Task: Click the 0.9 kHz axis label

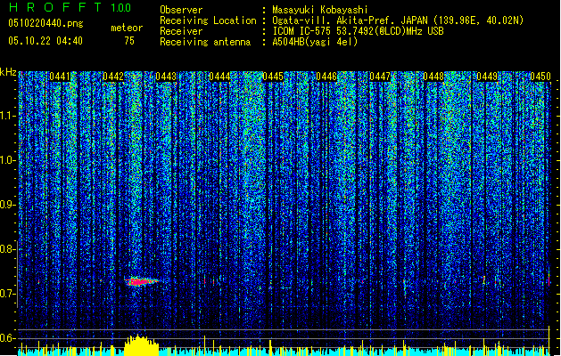Action: (x=8, y=205)
